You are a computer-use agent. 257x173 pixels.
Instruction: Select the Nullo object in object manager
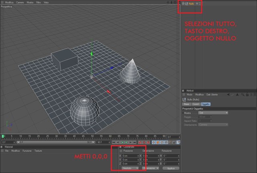[x=191, y=4]
